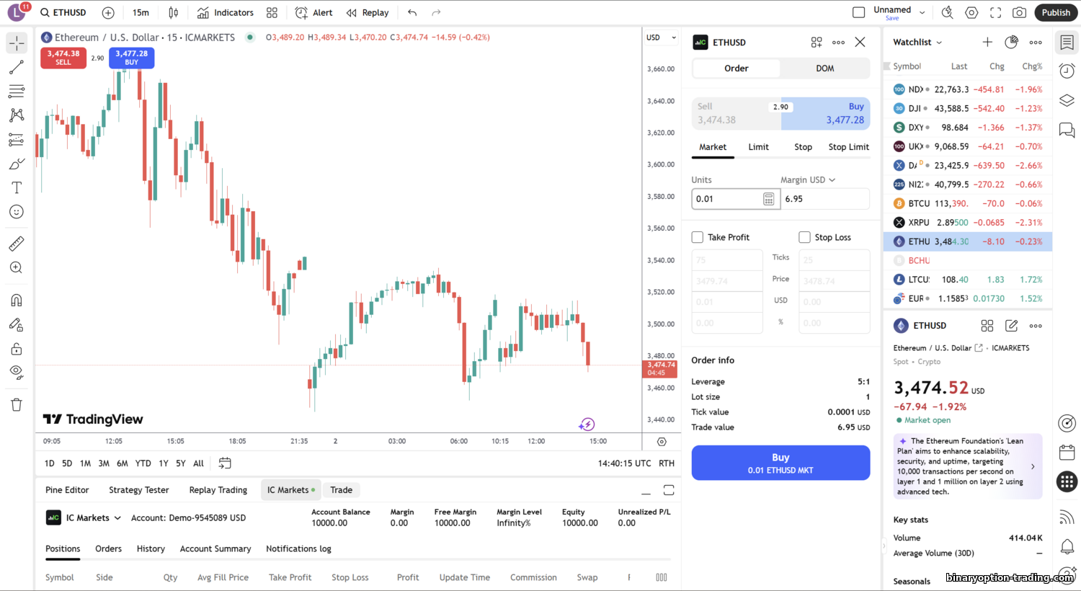Take a chart snapshot with camera icon
This screenshot has height=591, width=1081.
(1019, 12)
